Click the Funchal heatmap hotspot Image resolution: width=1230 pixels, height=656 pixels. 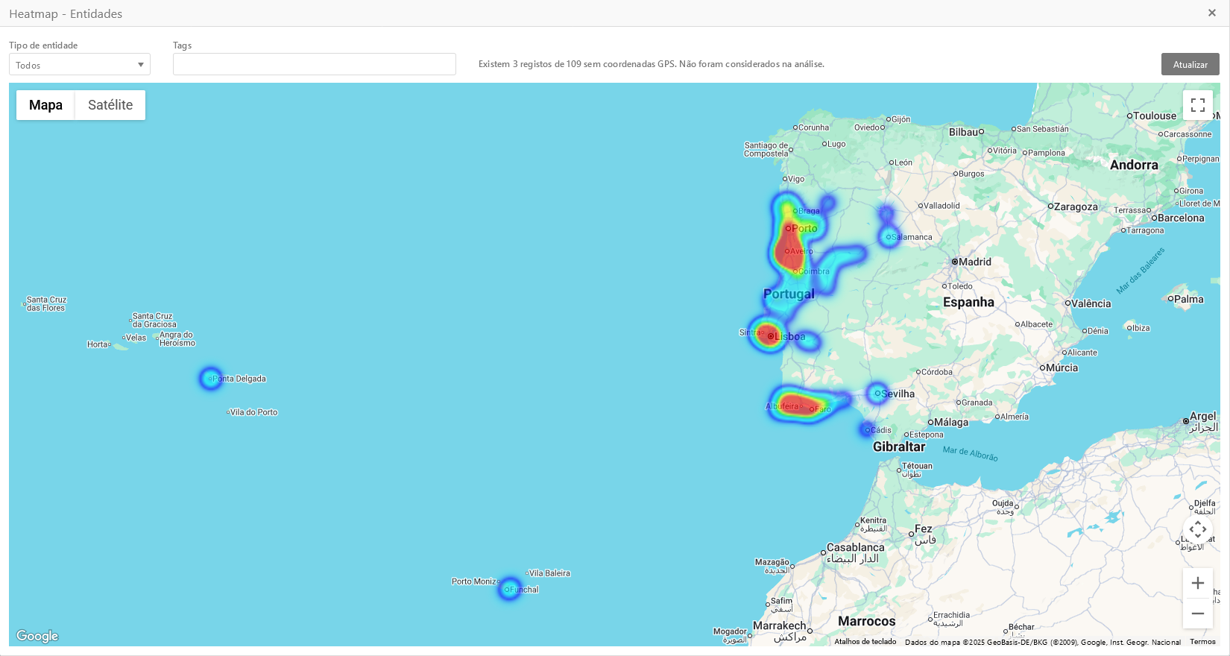(509, 589)
